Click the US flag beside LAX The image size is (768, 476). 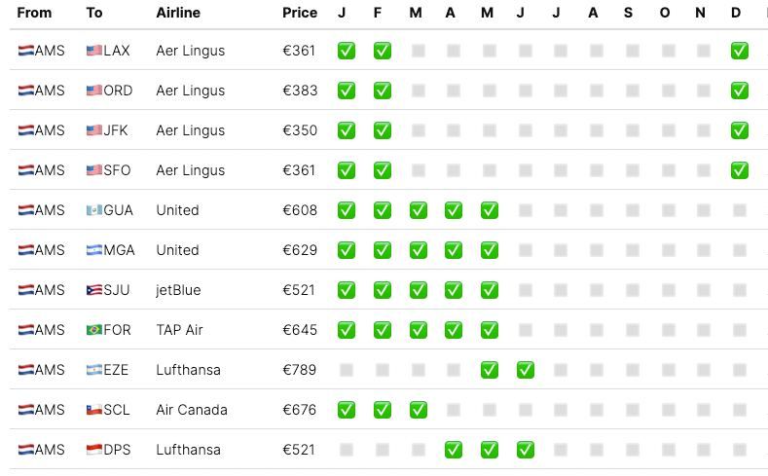(x=93, y=51)
